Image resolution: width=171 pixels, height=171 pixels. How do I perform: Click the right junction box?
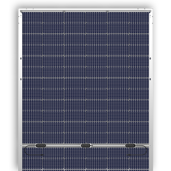tap(131, 145)
